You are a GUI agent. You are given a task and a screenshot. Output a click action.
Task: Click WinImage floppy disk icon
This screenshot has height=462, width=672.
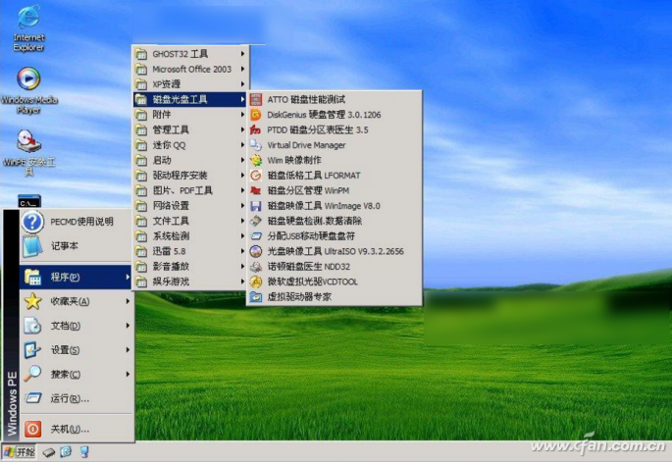pos(256,206)
